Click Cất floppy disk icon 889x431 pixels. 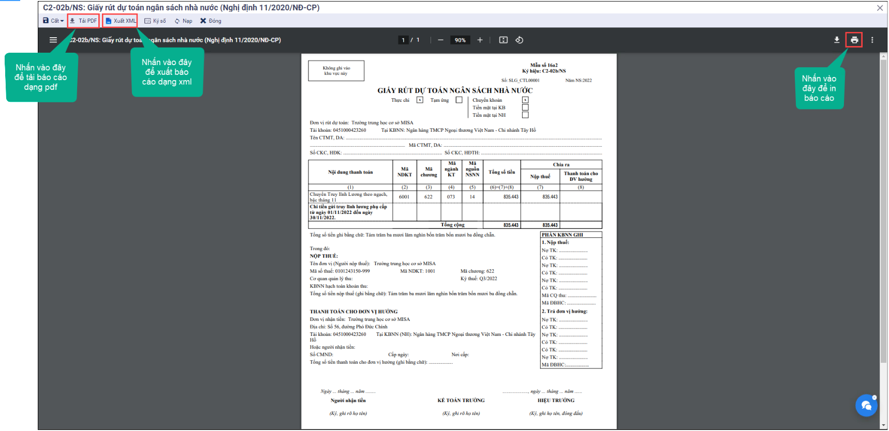tap(46, 21)
